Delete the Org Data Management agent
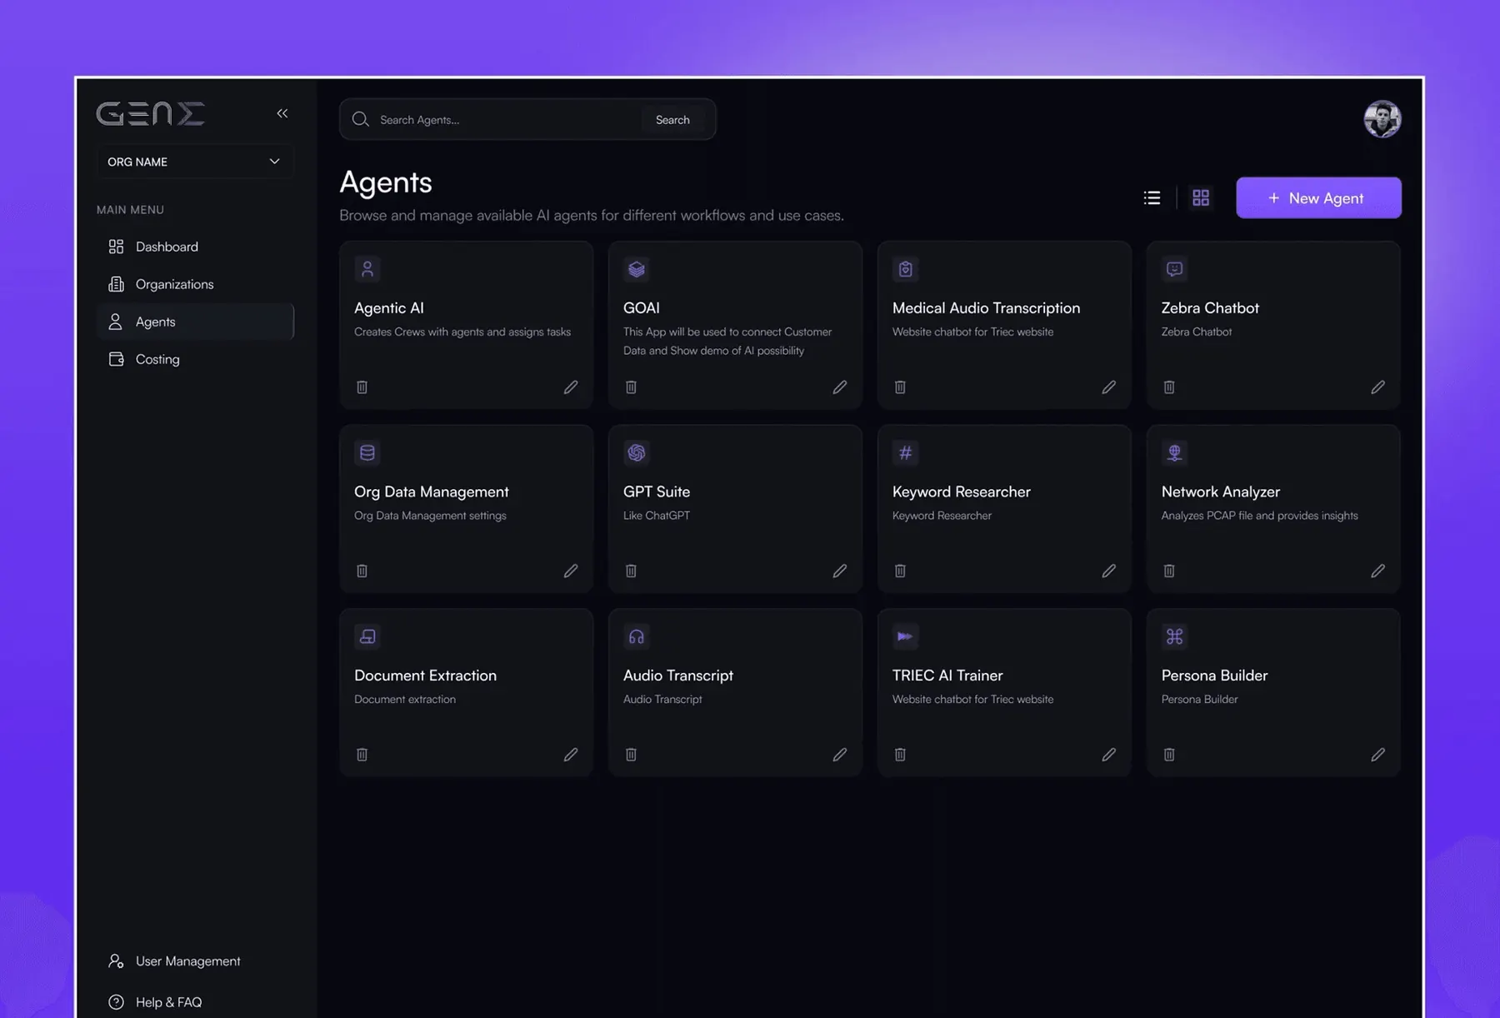 [x=362, y=571]
